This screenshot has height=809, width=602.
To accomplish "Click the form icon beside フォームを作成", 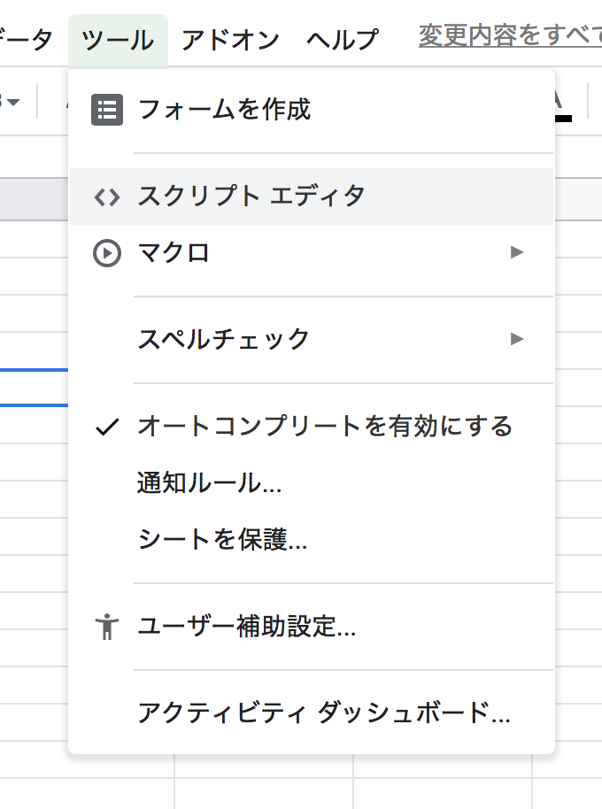I will click(x=107, y=110).
